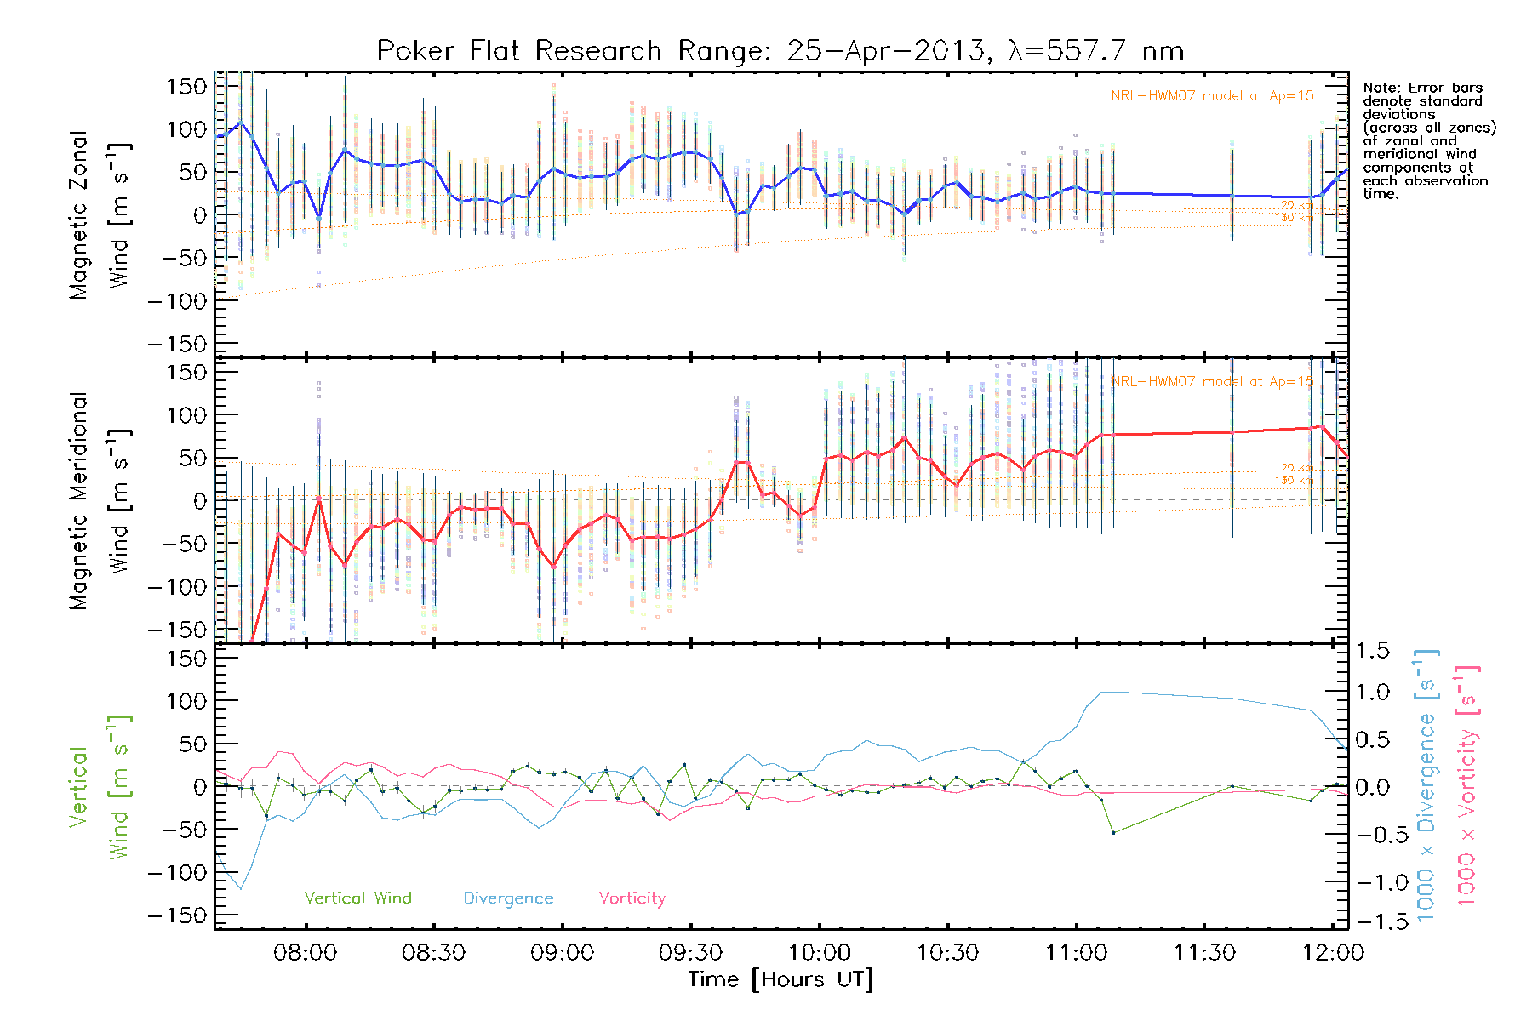The height and width of the screenshot is (1021, 1532).
Task: Click the 11:00 time axis label
Action: point(1076,952)
